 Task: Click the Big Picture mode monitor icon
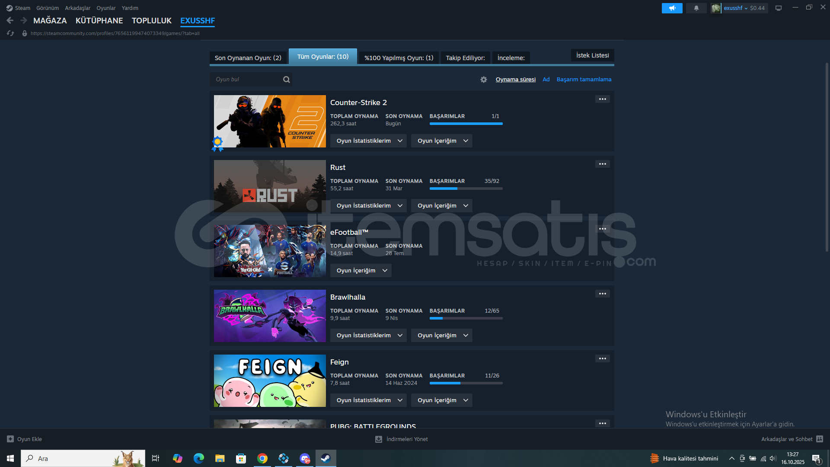pos(778,8)
